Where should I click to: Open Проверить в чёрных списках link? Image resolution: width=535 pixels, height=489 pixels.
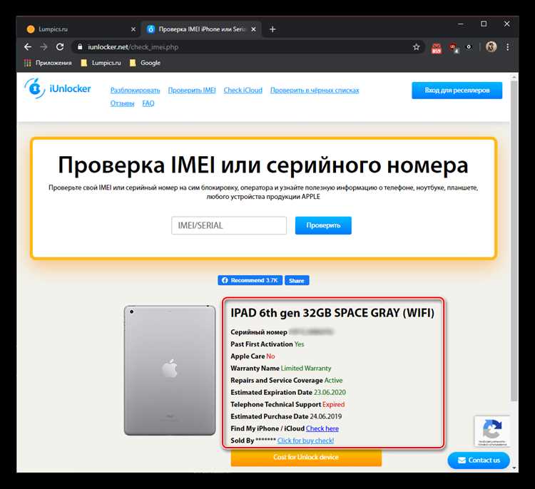point(315,91)
